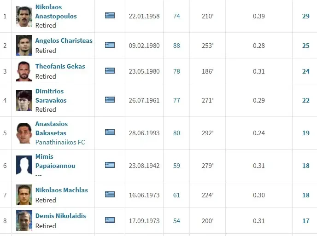317x236 pixels.
Task: Click Greece flag beside Demis Nikolaidis
Action: (110, 220)
